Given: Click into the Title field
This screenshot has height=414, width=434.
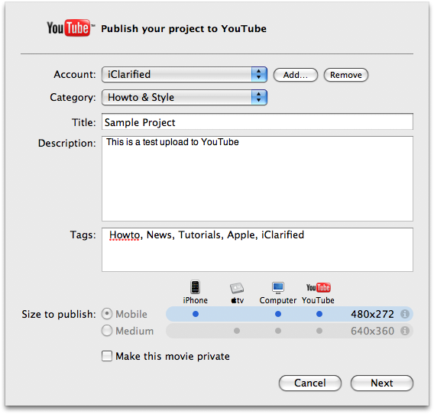Looking at the screenshot, I should click(x=257, y=121).
